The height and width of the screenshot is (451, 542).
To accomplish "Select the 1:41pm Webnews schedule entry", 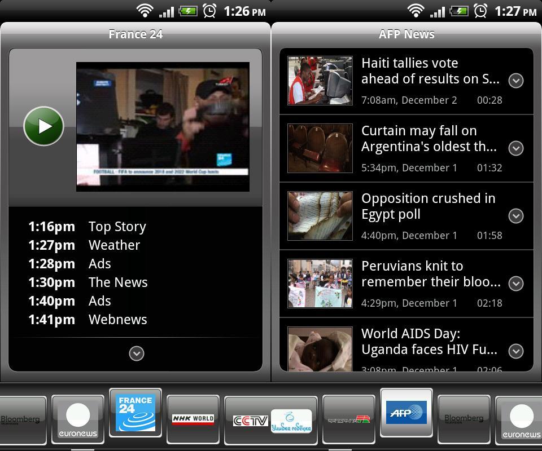I will click(x=88, y=320).
